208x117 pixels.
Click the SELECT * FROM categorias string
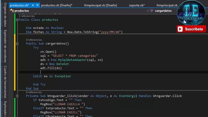tap(74, 56)
